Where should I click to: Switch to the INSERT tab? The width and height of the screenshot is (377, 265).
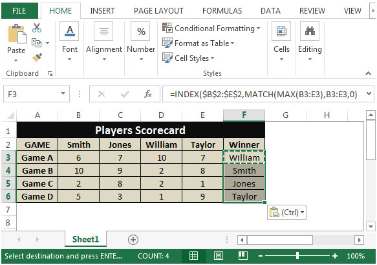[102, 10]
